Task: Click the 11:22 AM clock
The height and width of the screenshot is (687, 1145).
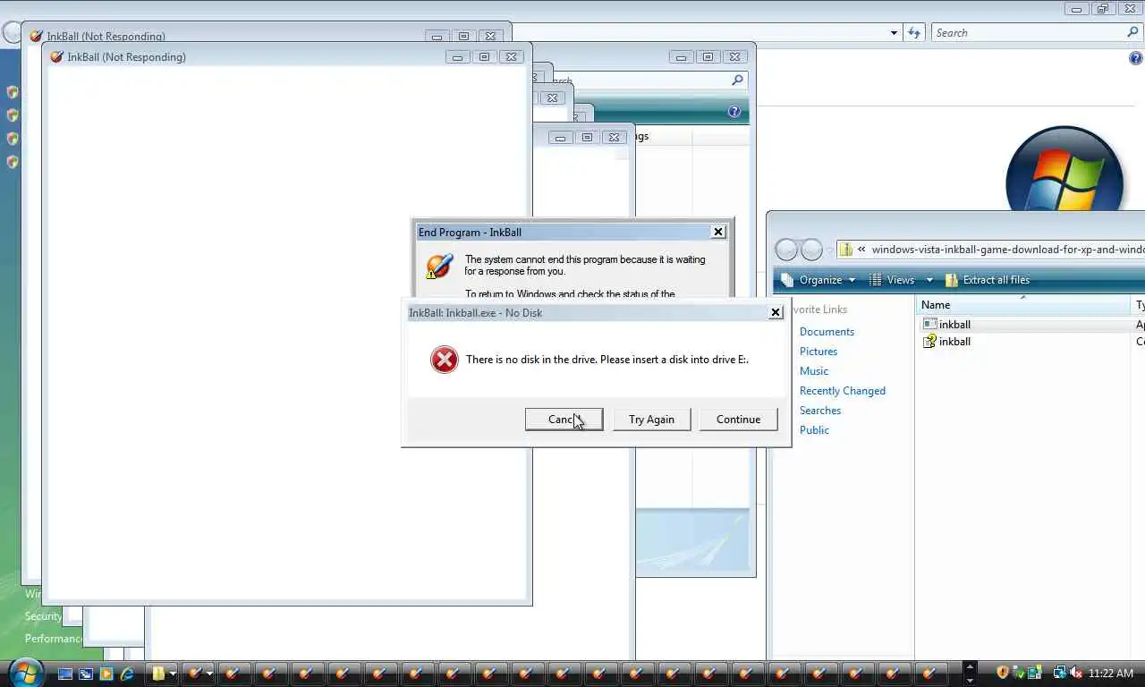Action: pyautogui.click(x=1111, y=674)
